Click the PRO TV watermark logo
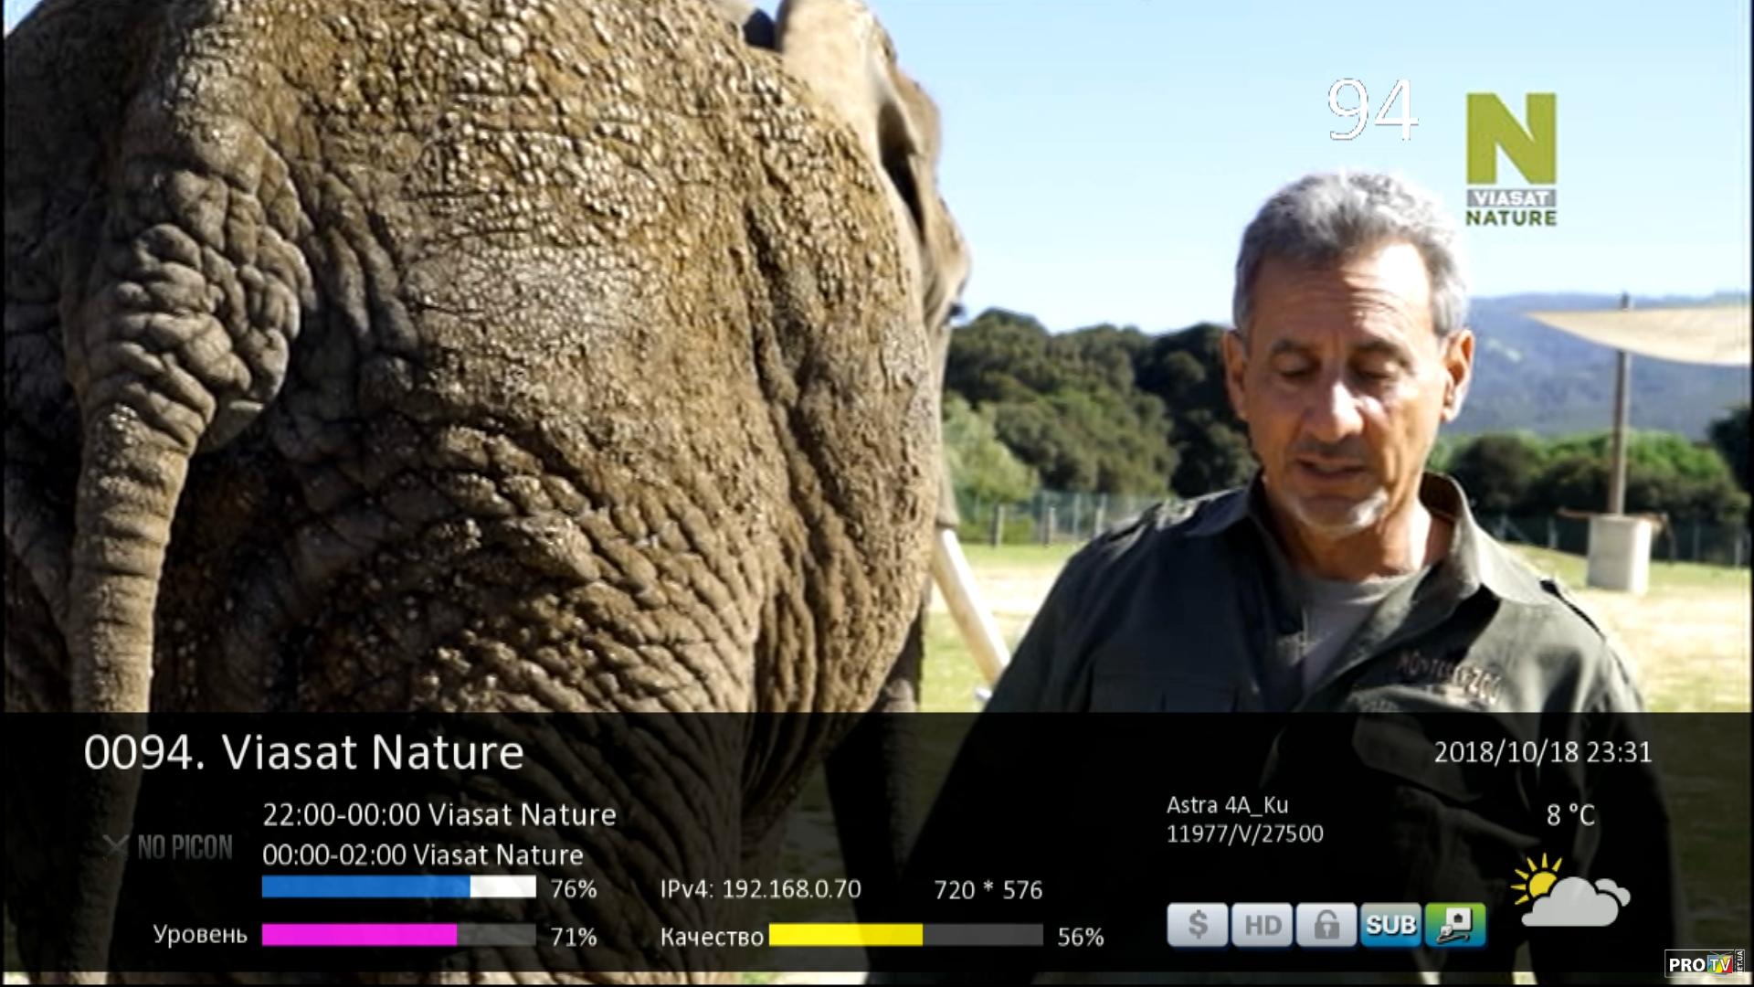Viewport: 1754px width, 987px height. [1704, 963]
